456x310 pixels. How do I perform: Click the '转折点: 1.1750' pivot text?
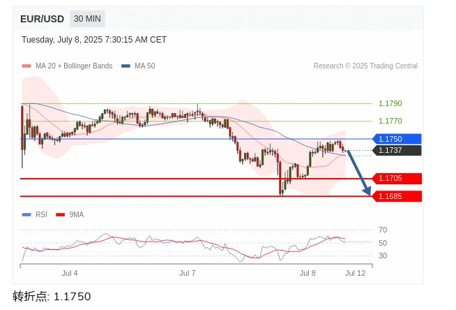click(52, 296)
